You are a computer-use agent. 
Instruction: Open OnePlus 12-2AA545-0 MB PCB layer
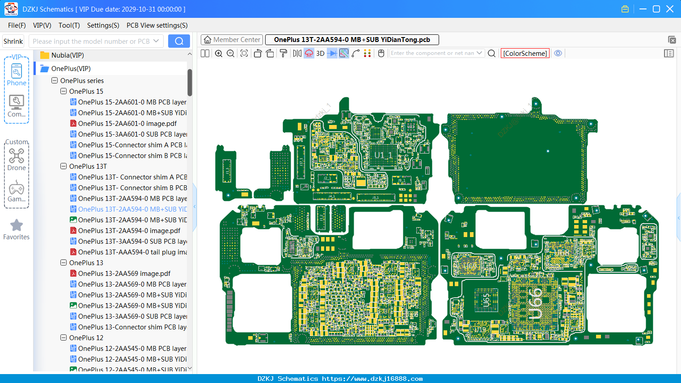click(x=128, y=349)
